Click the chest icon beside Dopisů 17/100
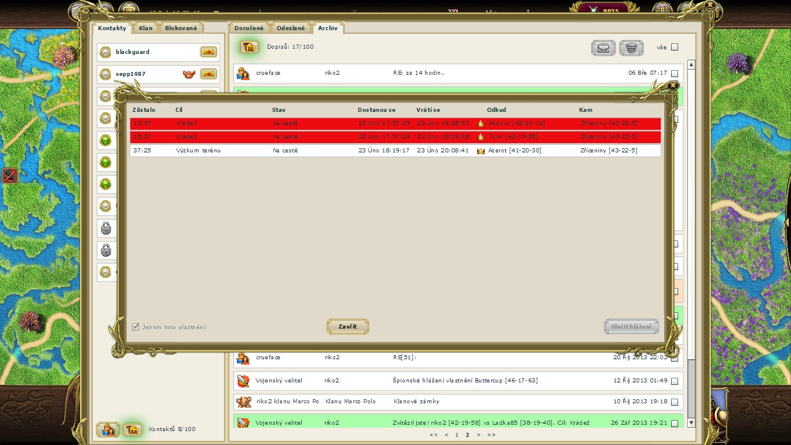Screen dimensions: 791x445 (249, 47)
